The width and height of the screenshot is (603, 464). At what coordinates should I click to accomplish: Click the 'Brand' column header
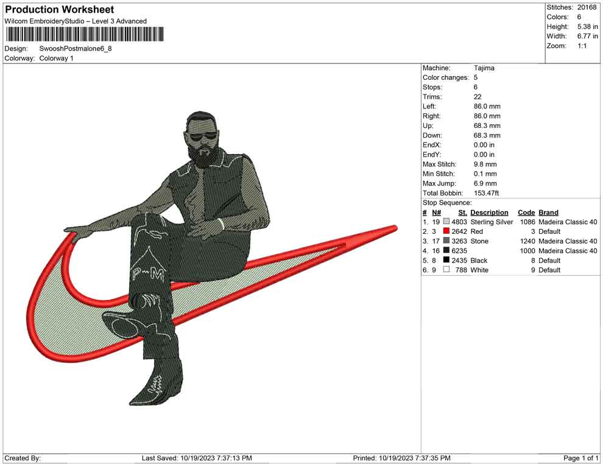(x=548, y=213)
